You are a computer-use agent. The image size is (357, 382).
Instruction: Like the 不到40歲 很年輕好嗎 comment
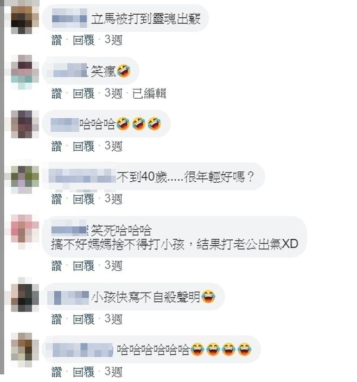pos(56,199)
